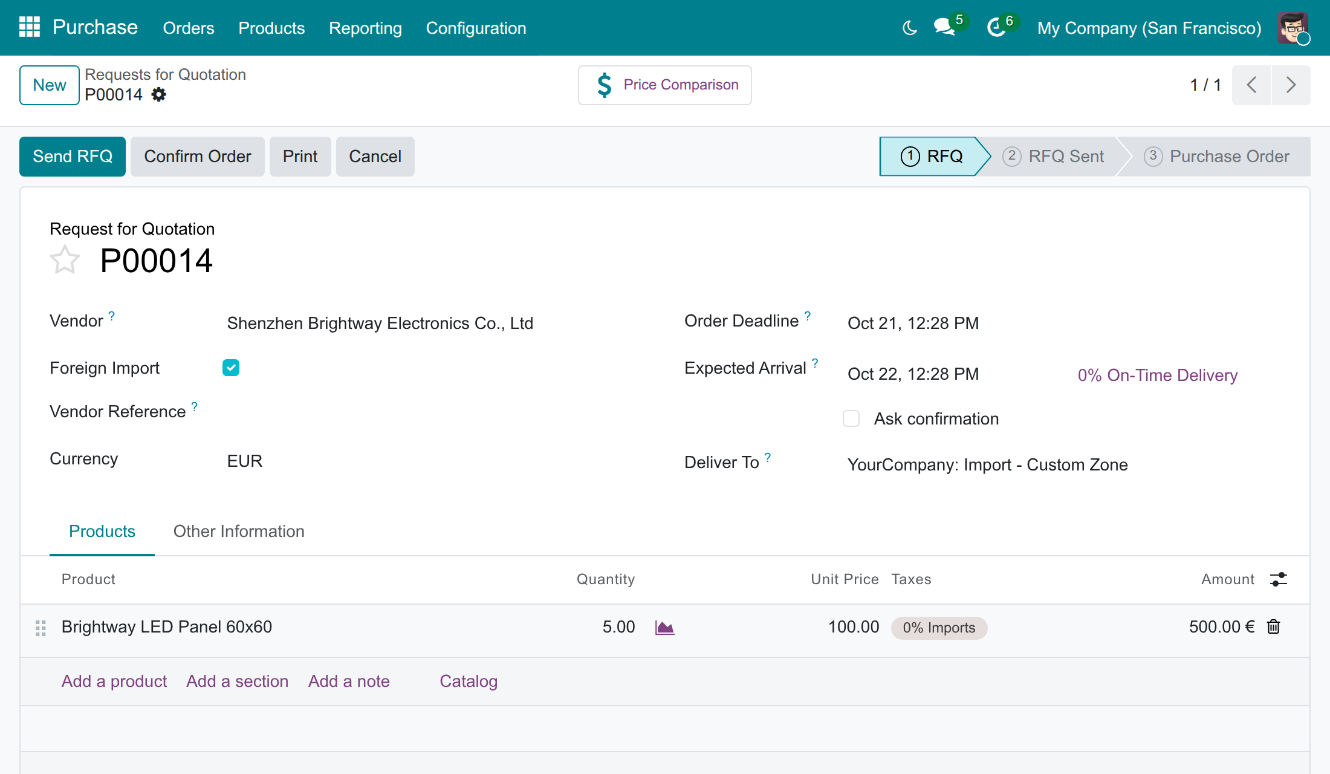Open the company switcher My Company (San Francisco)
Viewport: 1330px width, 774px height.
[1149, 28]
